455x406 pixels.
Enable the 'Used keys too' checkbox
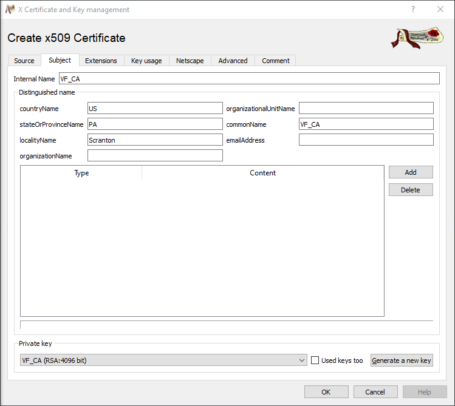coord(315,360)
